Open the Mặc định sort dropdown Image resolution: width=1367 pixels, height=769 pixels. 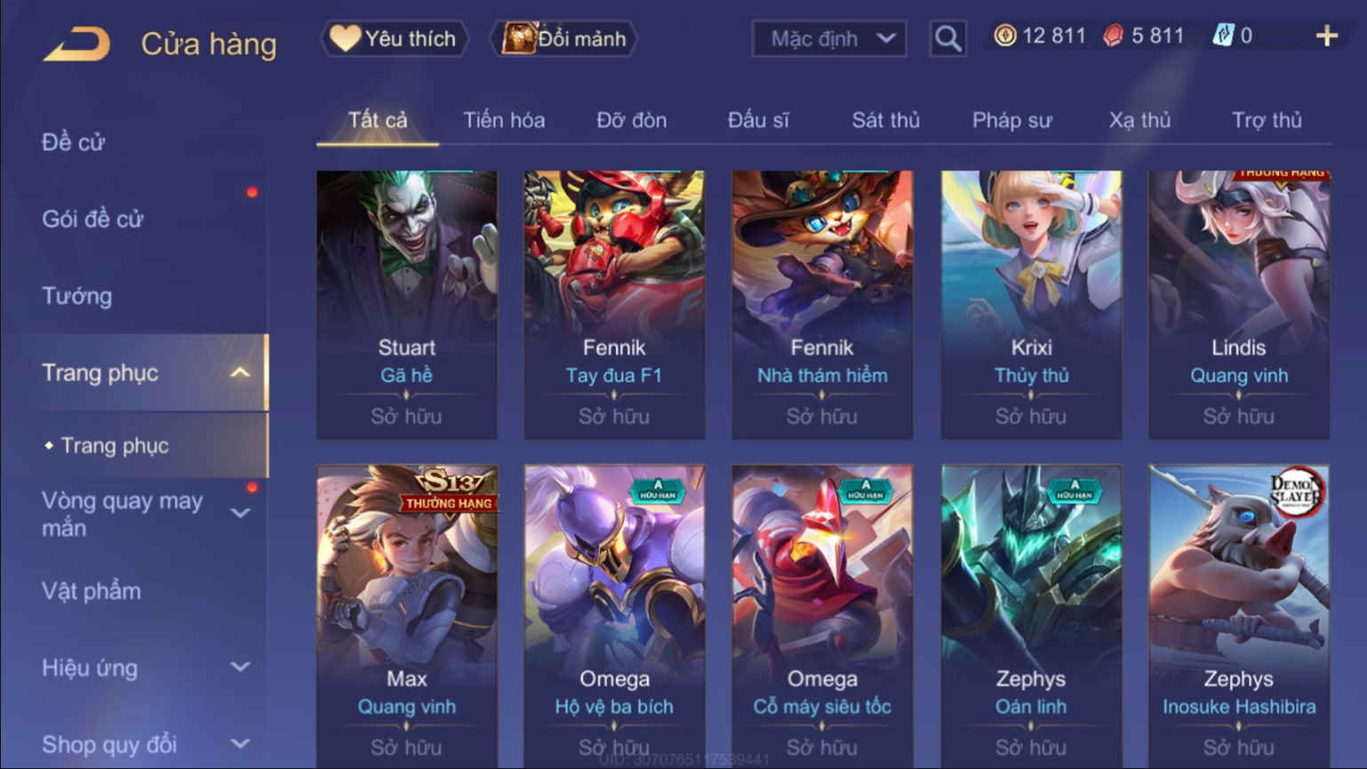[829, 39]
